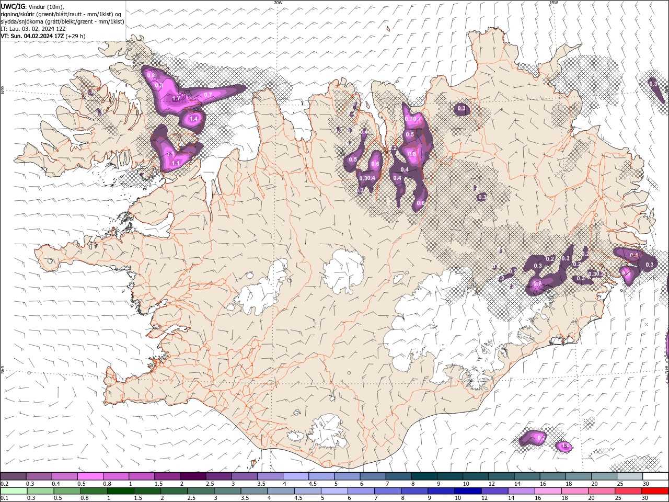
Task: Select the deep navy 10 rain legend swatch
Action: [x=468, y=491]
